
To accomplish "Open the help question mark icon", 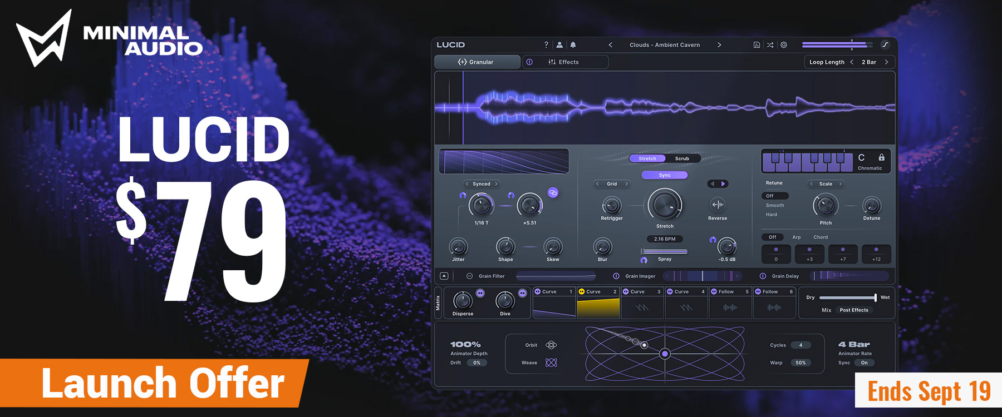I will coord(546,45).
